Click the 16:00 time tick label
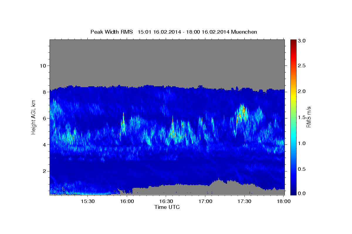352x234 pixels. pos(127,201)
